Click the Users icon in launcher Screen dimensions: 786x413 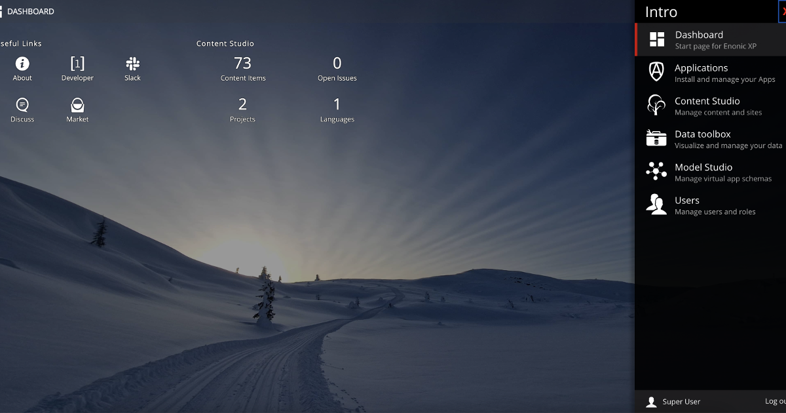click(656, 204)
